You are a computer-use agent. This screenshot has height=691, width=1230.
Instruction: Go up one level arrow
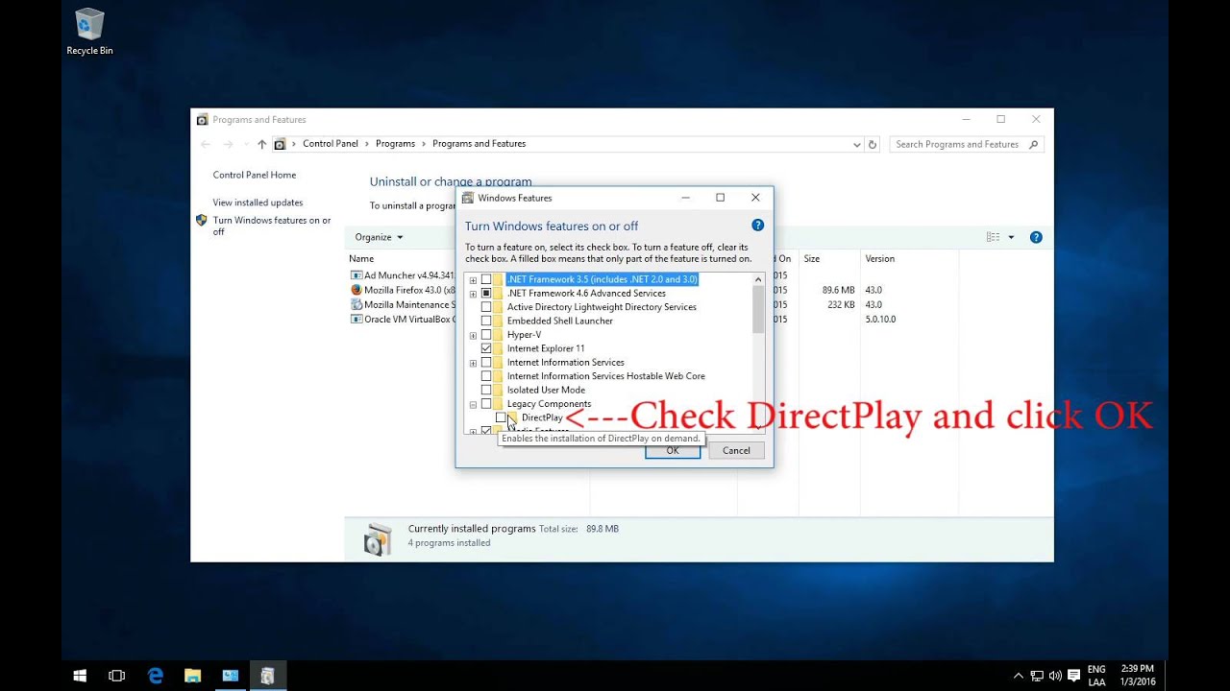[x=261, y=144]
